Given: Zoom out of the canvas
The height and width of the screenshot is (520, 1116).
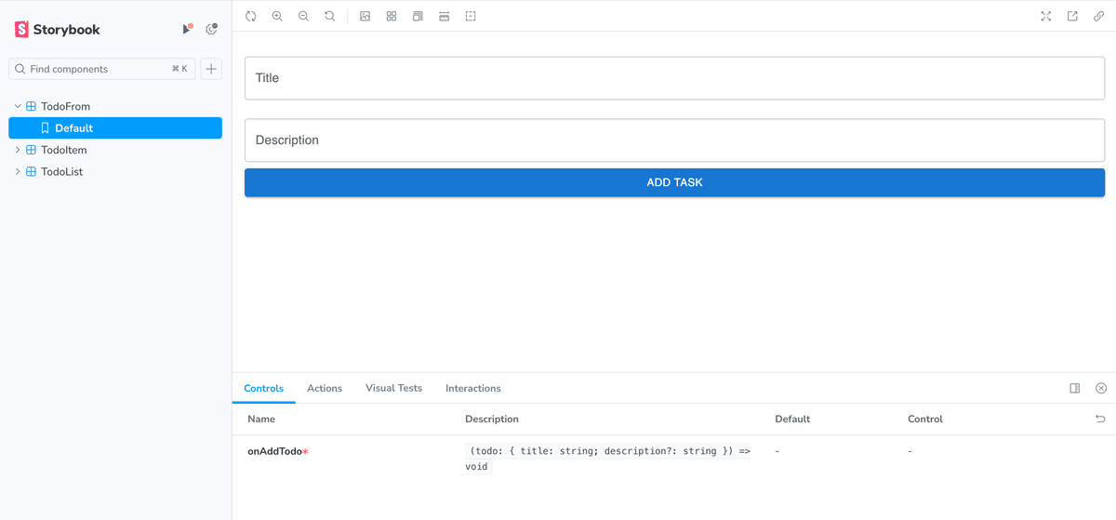Looking at the screenshot, I should point(303,16).
